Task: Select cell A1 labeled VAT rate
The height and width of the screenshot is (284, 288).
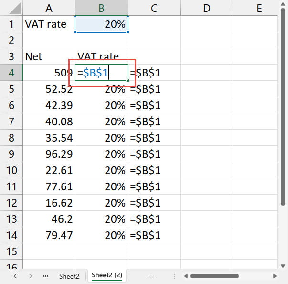Action: pos(49,24)
